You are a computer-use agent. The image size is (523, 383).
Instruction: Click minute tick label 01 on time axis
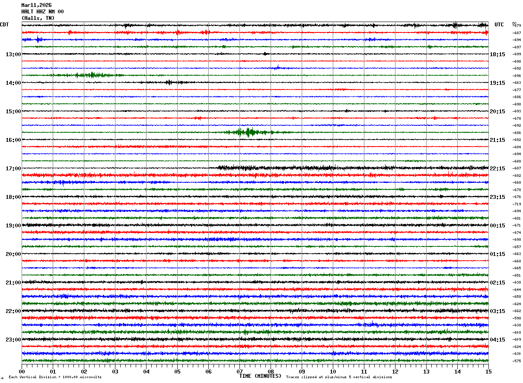coord(53,371)
